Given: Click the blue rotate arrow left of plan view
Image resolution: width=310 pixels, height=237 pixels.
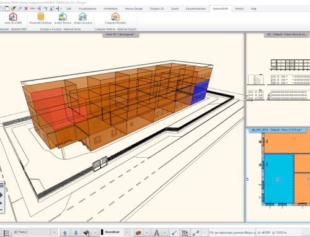Looking at the screenshot, I should (247, 179).
